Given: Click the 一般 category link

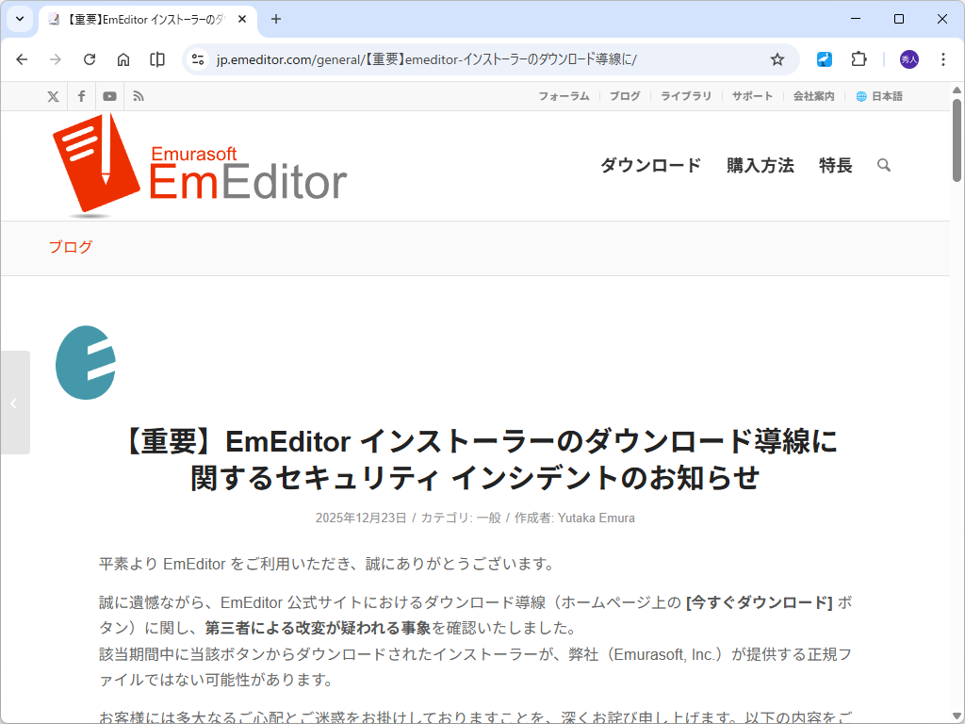Looking at the screenshot, I should [489, 518].
